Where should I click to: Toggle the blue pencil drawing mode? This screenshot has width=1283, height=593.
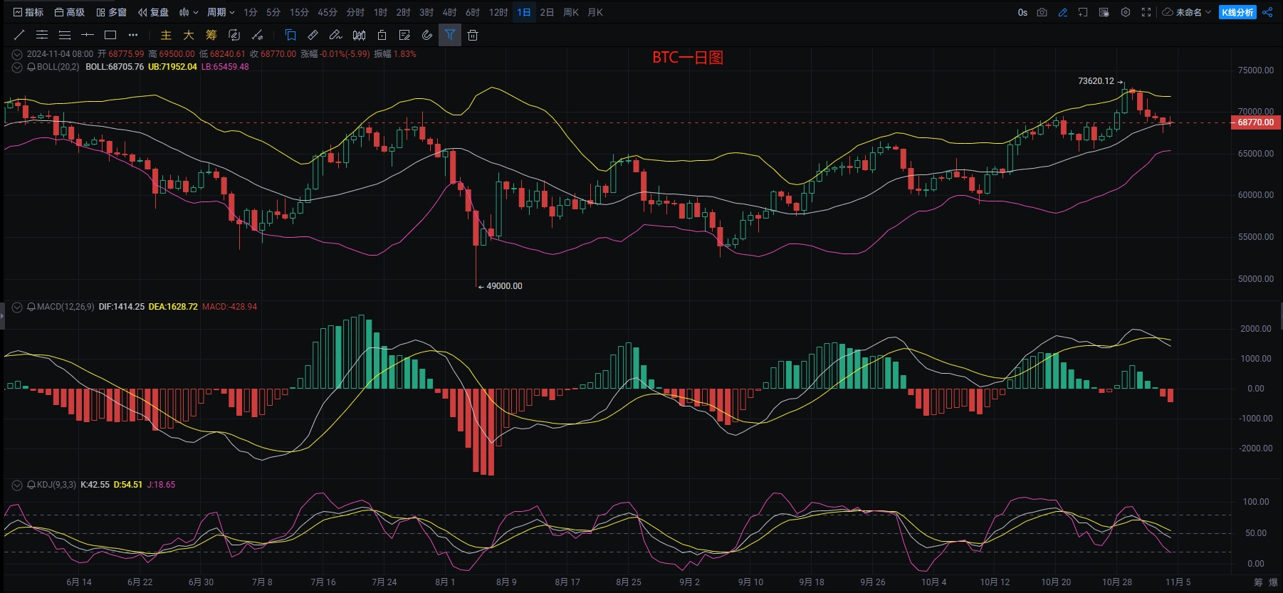1063,12
